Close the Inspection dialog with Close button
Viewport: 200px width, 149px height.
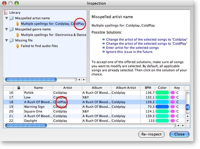click(179, 134)
